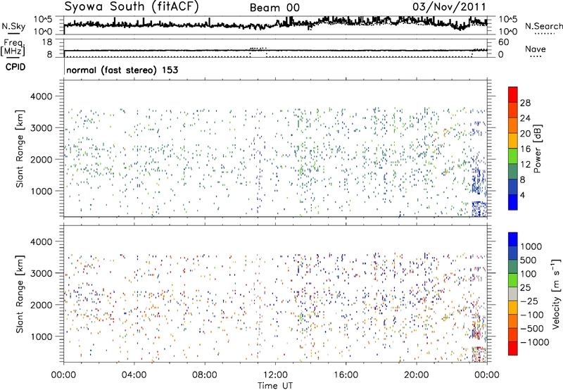
Task: Click the '08:00' time axis tick label
Action: 204,375
